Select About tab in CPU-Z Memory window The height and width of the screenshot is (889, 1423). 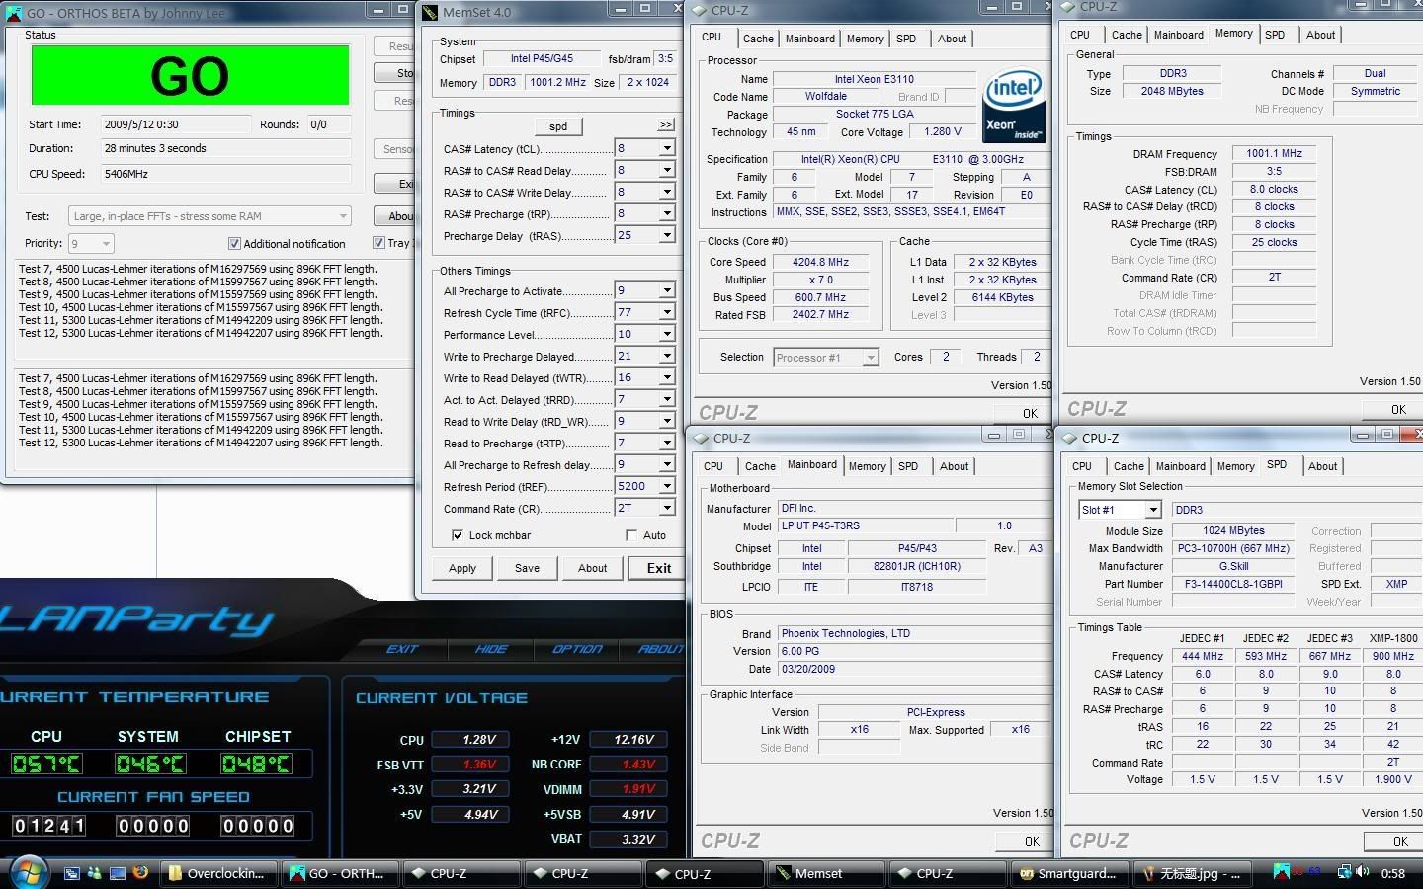[1320, 35]
